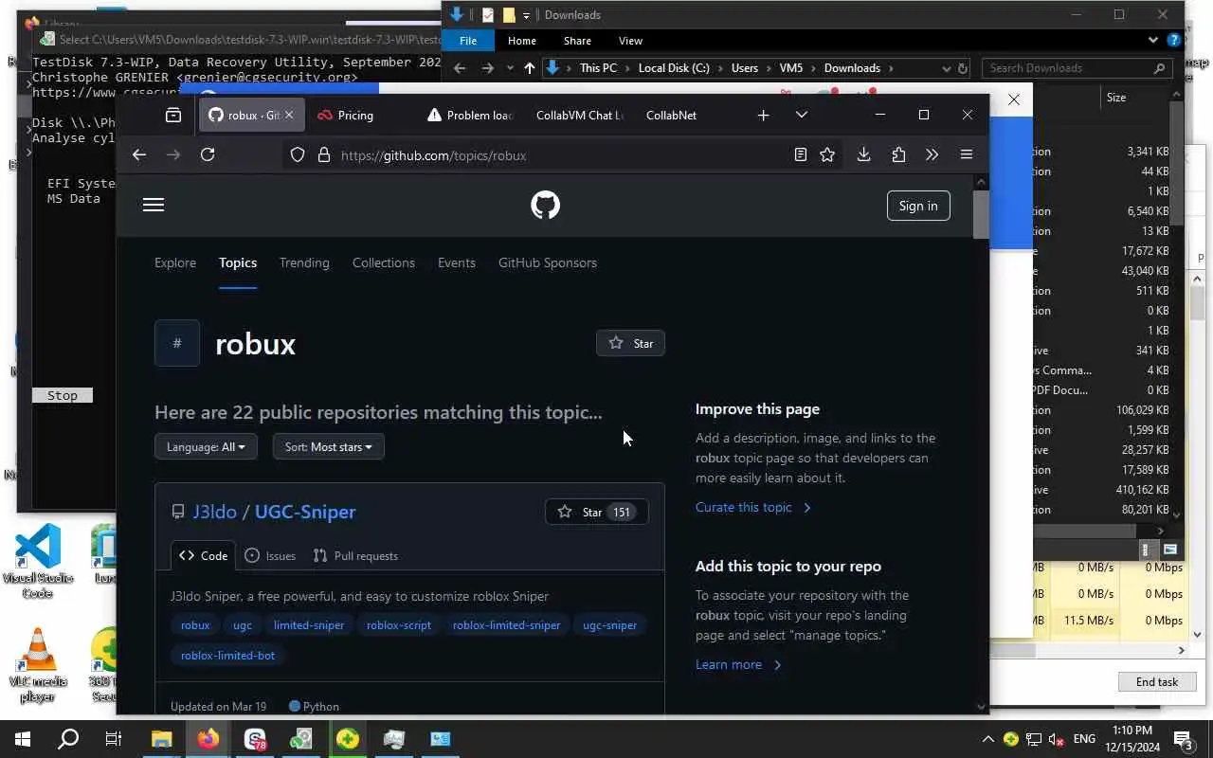1213x758 pixels.
Task: Click the roblox-script topic tag
Action: click(x=399, y=624)
